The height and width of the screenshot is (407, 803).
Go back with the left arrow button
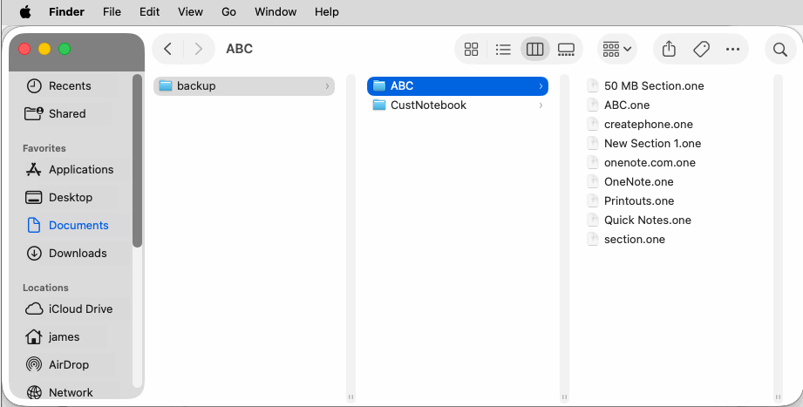tap(168, 50)
